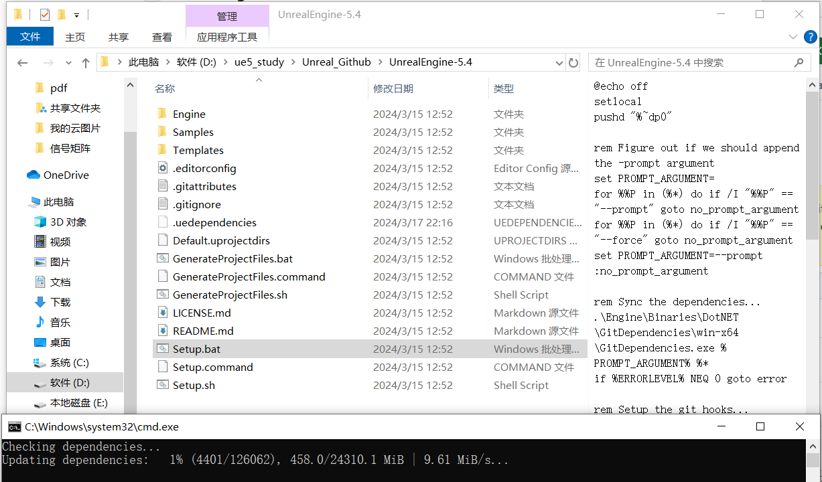Open the 文件 ribbon tab
The image size is (822, 482).
click(x=30, y=37)
